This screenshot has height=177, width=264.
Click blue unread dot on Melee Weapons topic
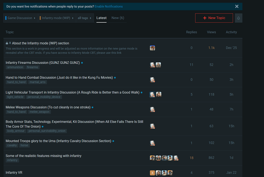point(92,107)
